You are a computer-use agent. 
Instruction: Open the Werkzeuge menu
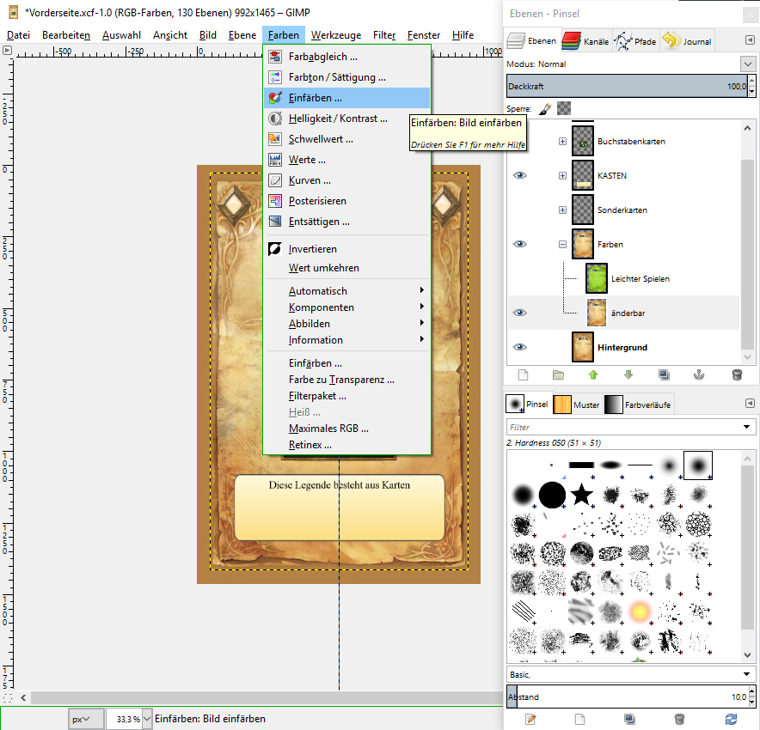[x=335, y=35]
